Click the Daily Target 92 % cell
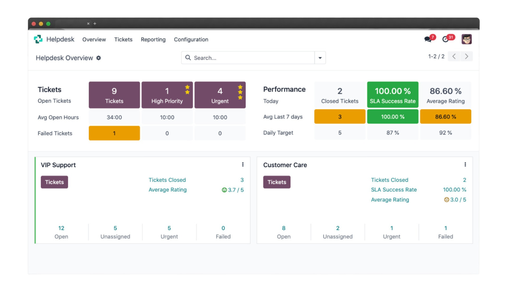Image resolution: width=507 pixels, height=285 pixels. tap(445, 133)
